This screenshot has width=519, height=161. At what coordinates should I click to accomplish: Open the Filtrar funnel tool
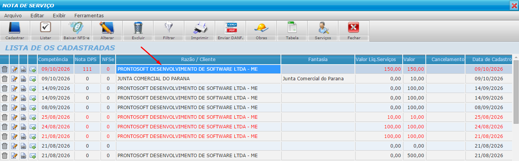coord(169,31)
